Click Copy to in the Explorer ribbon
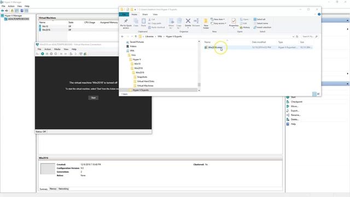Viewport: 350px width, 197px height. (x=179, y=24)
